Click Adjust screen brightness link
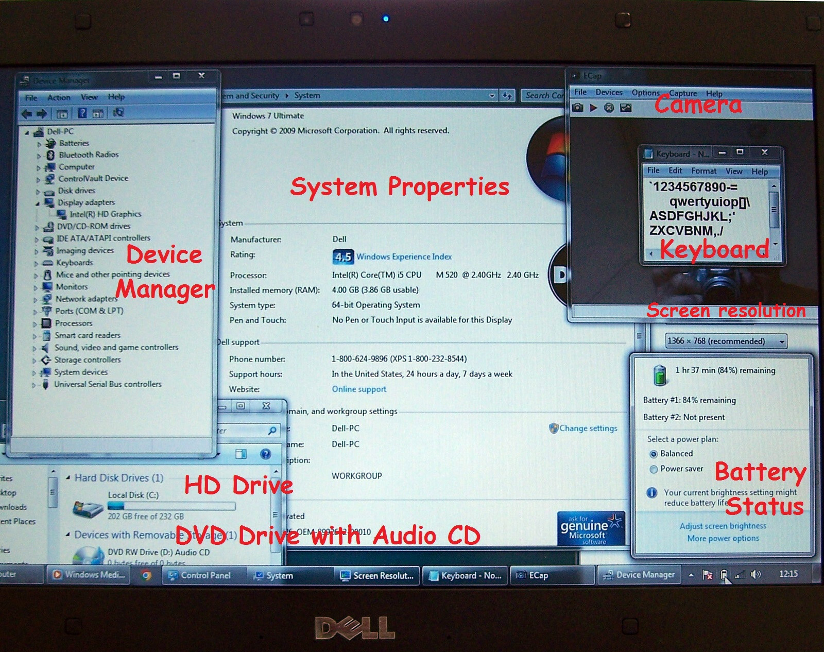The height and width of the screenshot is (652, 824). [x=723, y=526]
